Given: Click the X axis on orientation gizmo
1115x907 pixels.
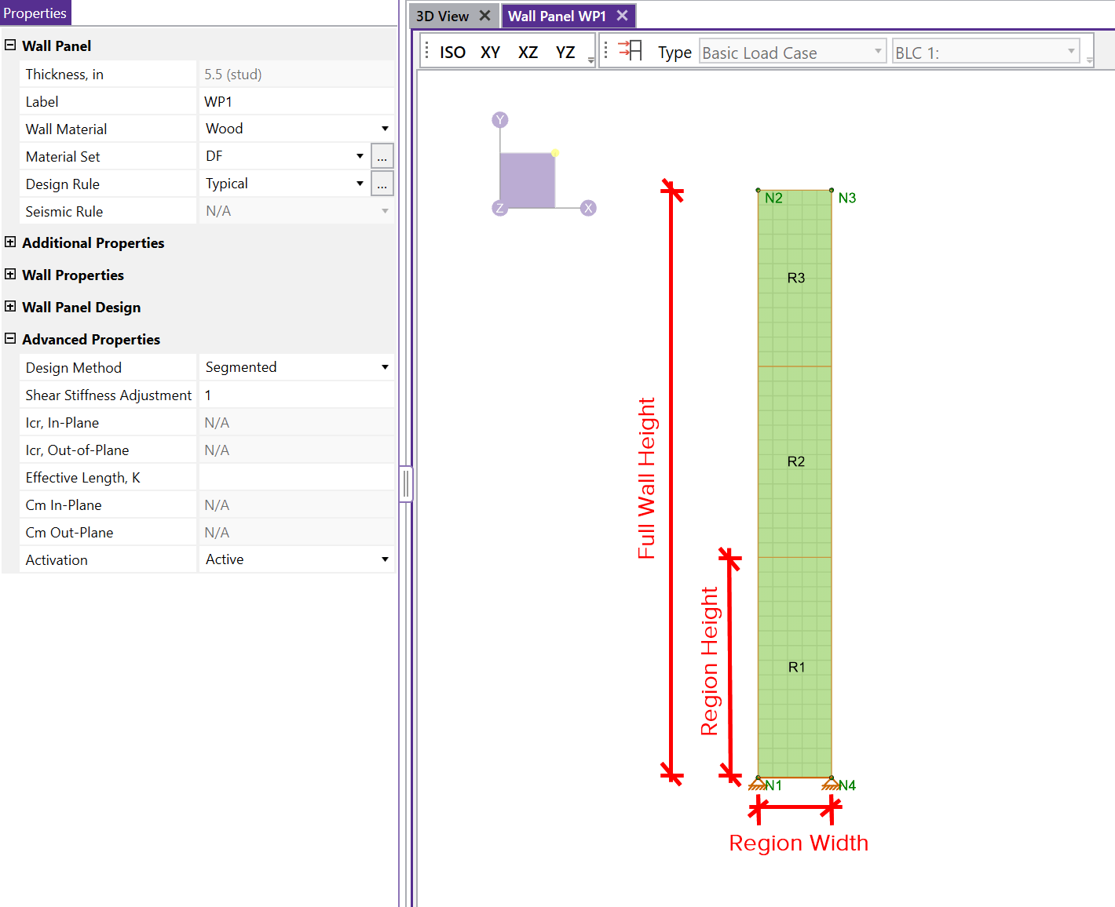Looking at the screenshot, I should (588, 208).
